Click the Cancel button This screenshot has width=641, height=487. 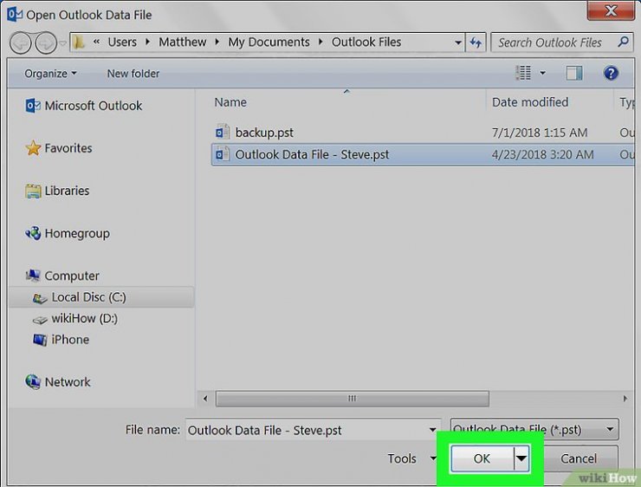click(x=579, y=458)
